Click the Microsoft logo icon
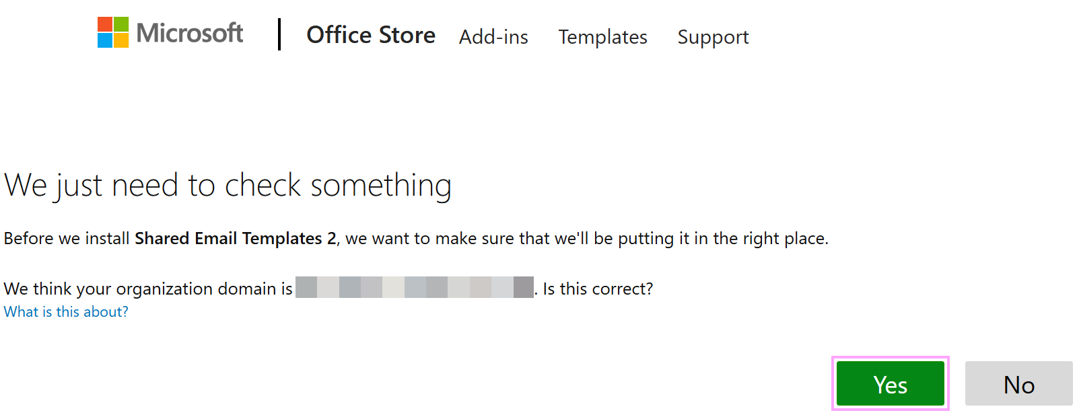 pos(113,33)
